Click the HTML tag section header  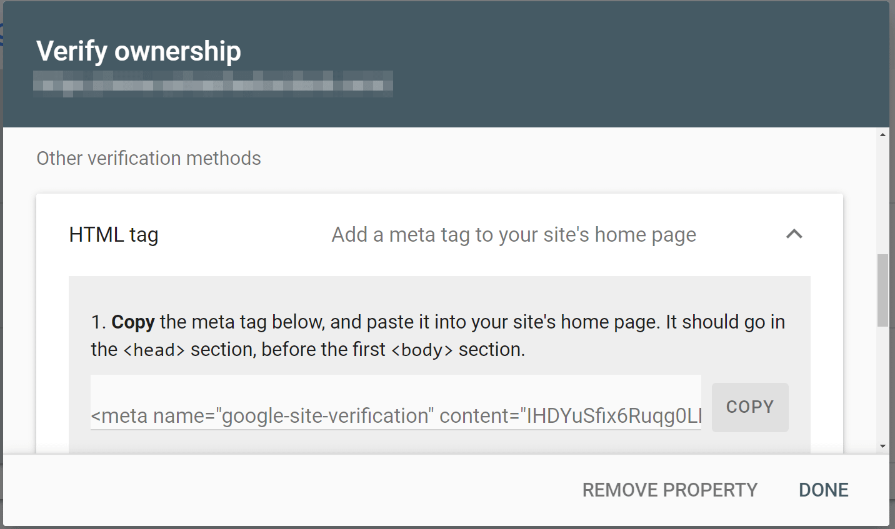click(113, 234)
